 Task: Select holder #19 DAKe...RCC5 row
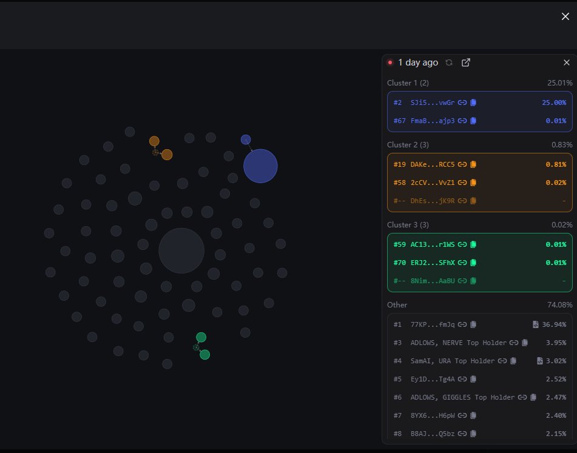coord(480,164)
